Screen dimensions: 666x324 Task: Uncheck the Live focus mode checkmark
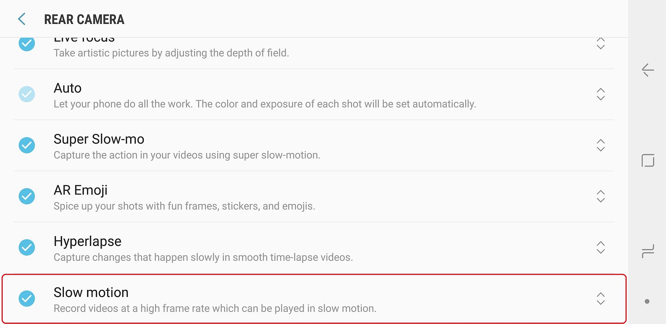pyautogui.click(x=27, y=44)
